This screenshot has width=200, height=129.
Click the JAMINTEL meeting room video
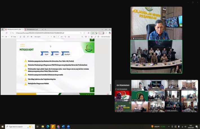click(156, 56)
